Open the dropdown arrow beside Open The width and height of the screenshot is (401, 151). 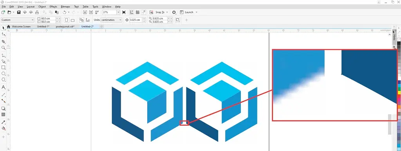click(x=13, y=12)
